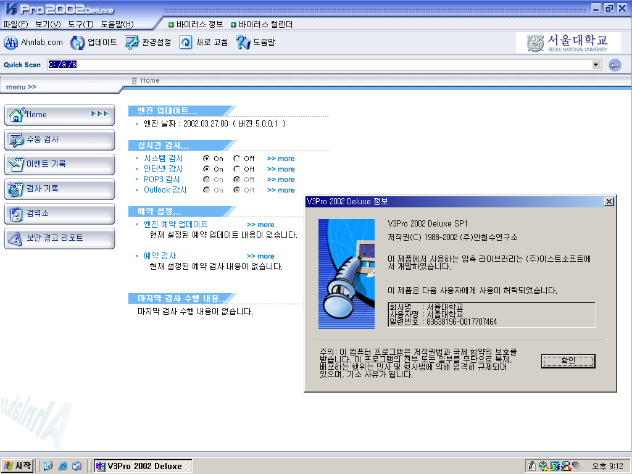Click 바이러스 캘린더 green plus icon
The height and width of the screenshot is (474, 632).
233,25
